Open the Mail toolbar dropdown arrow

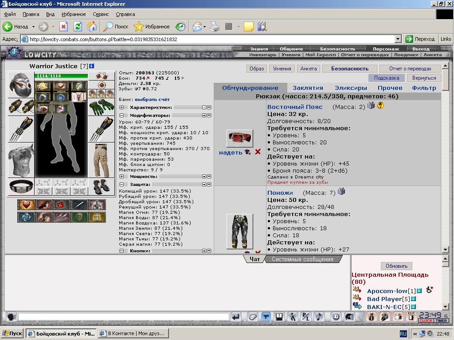(x=204, y=27)
